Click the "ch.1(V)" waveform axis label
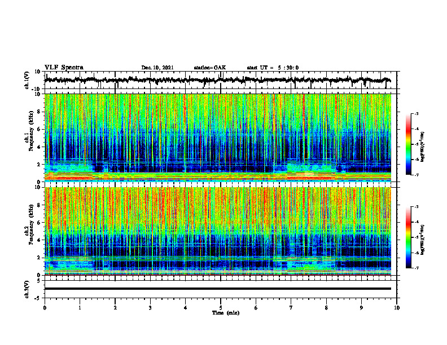447x345 pixels. pos(27,80)
